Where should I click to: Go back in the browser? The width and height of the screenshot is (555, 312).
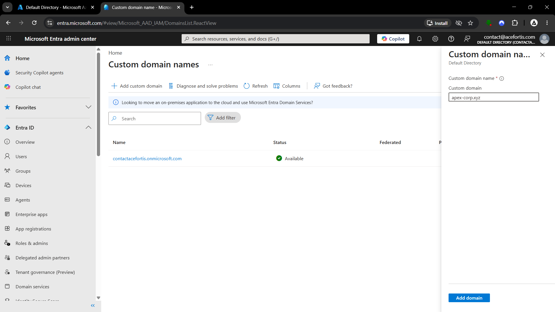click(8, 23)
